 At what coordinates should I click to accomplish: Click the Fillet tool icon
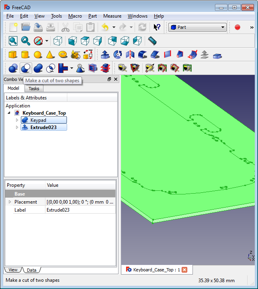coord(143,55)
